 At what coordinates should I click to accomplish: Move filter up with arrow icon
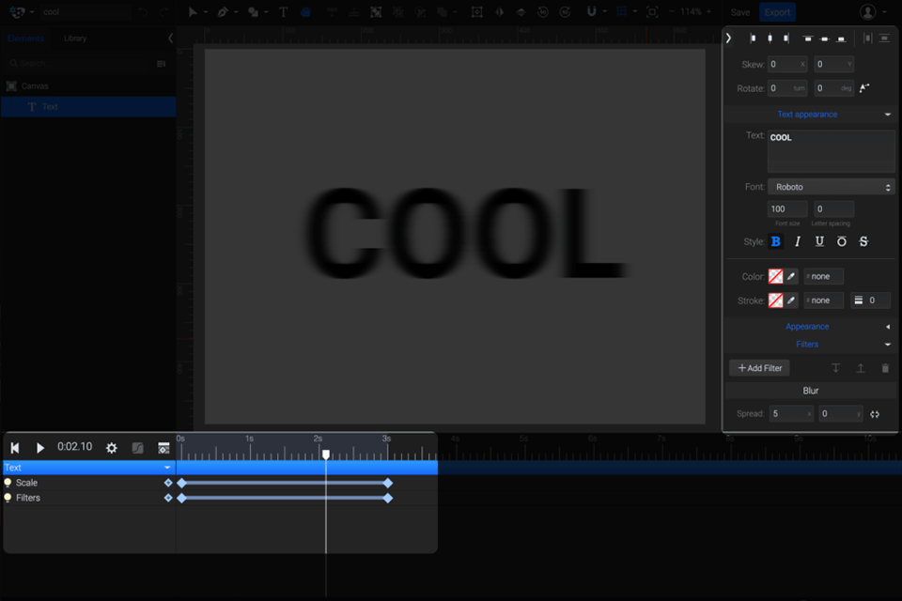click(861, 368)
